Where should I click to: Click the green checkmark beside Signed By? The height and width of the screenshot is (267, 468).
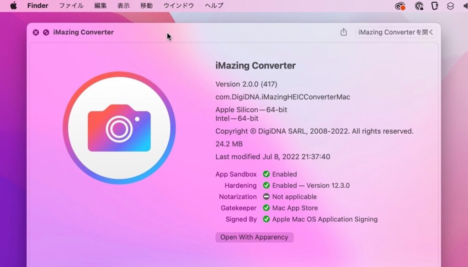point(266,219)
